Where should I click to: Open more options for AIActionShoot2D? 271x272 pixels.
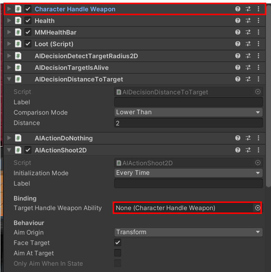pos(259,150)
